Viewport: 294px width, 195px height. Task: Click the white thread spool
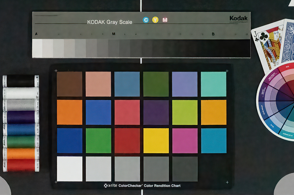tap(21, 93)
